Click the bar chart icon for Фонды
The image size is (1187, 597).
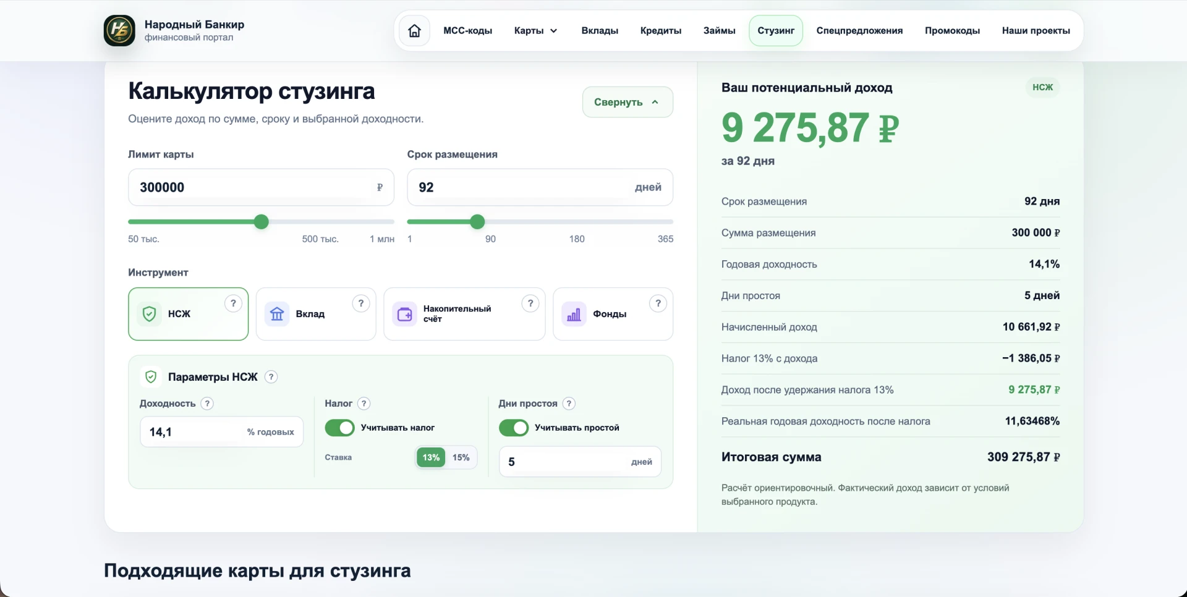coord(574,314)
